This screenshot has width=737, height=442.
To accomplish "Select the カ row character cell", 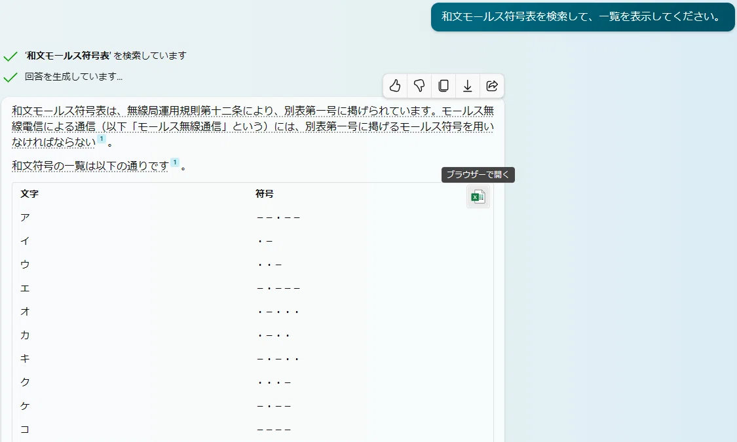I will click(x=25, y=335).
